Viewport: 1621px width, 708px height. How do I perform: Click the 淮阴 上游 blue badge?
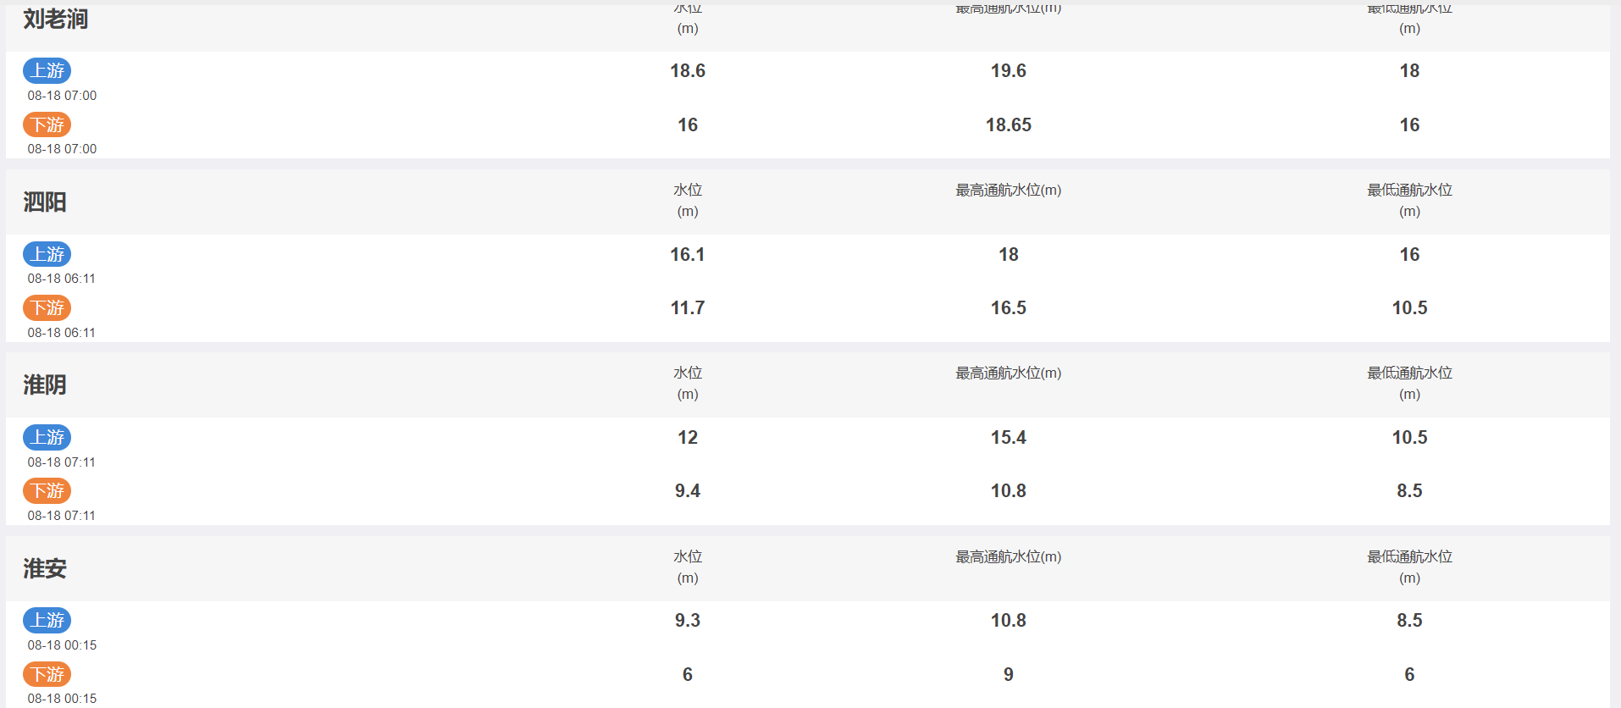pyautogui.click(x=47, y=438)
